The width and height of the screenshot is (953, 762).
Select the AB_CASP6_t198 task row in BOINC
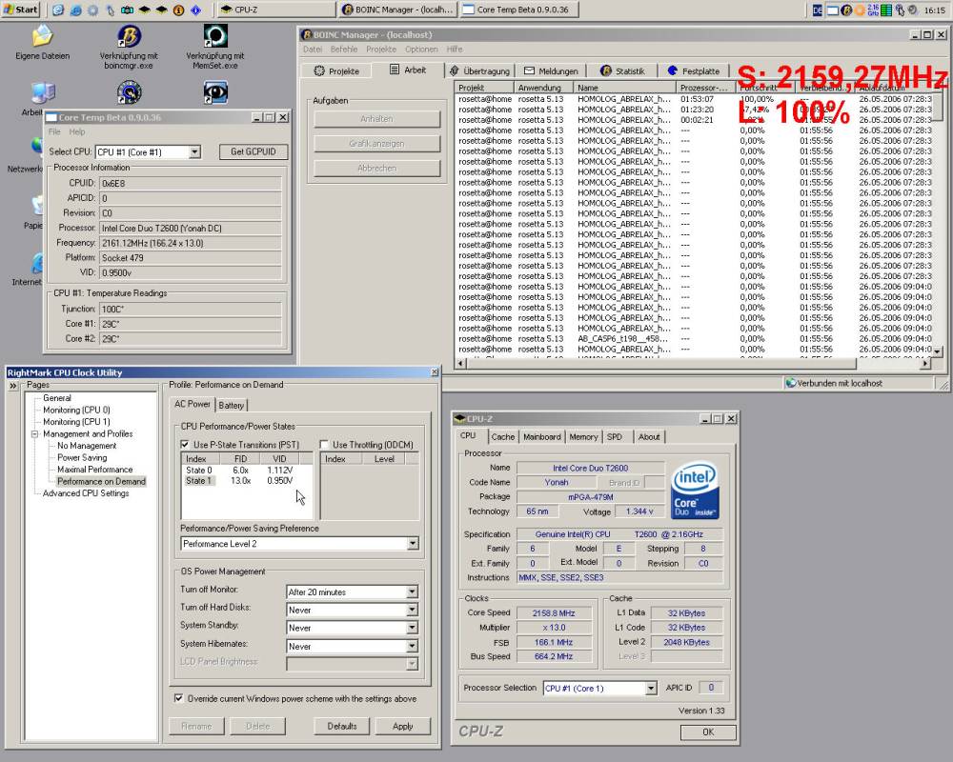pos(693,338)
